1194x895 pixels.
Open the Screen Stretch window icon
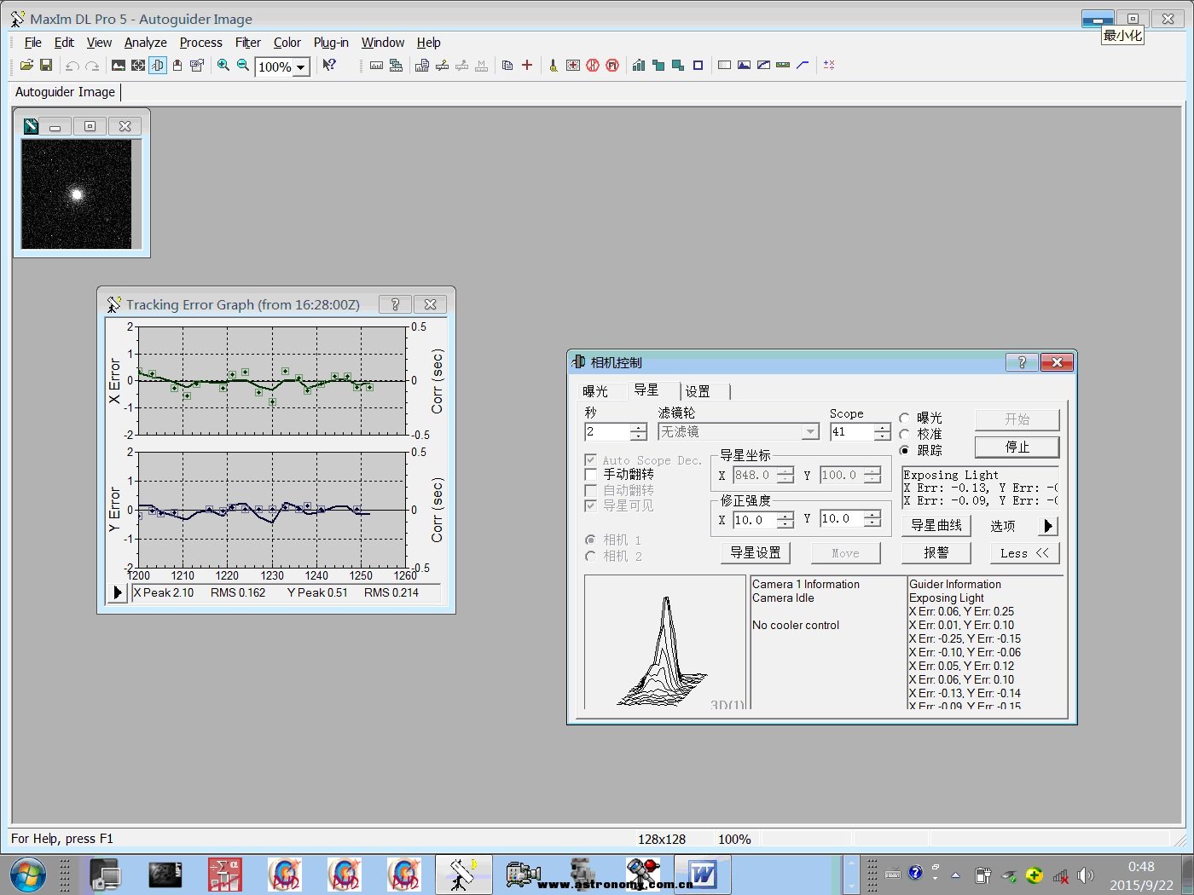119,66
